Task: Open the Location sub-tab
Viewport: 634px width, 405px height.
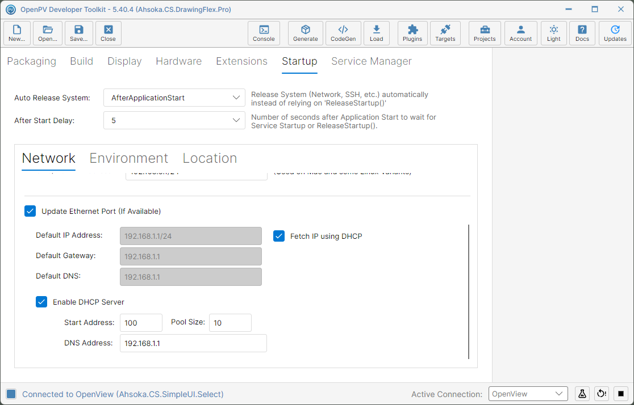Action: tap(210, 158)
